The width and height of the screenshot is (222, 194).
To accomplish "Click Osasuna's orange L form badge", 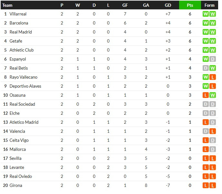I will [x=206, y=95].
